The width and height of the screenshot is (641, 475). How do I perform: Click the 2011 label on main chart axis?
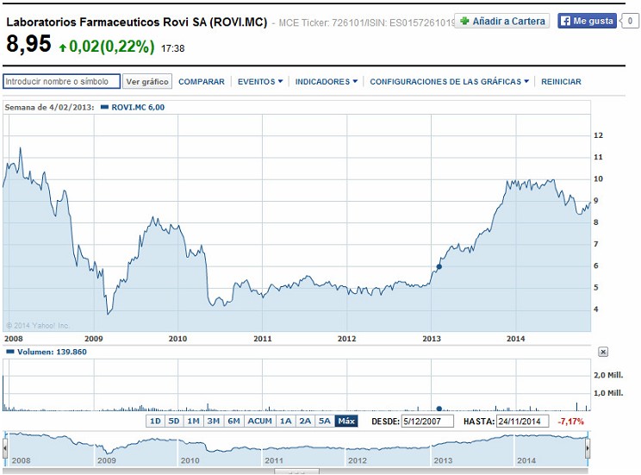[263, 339]
